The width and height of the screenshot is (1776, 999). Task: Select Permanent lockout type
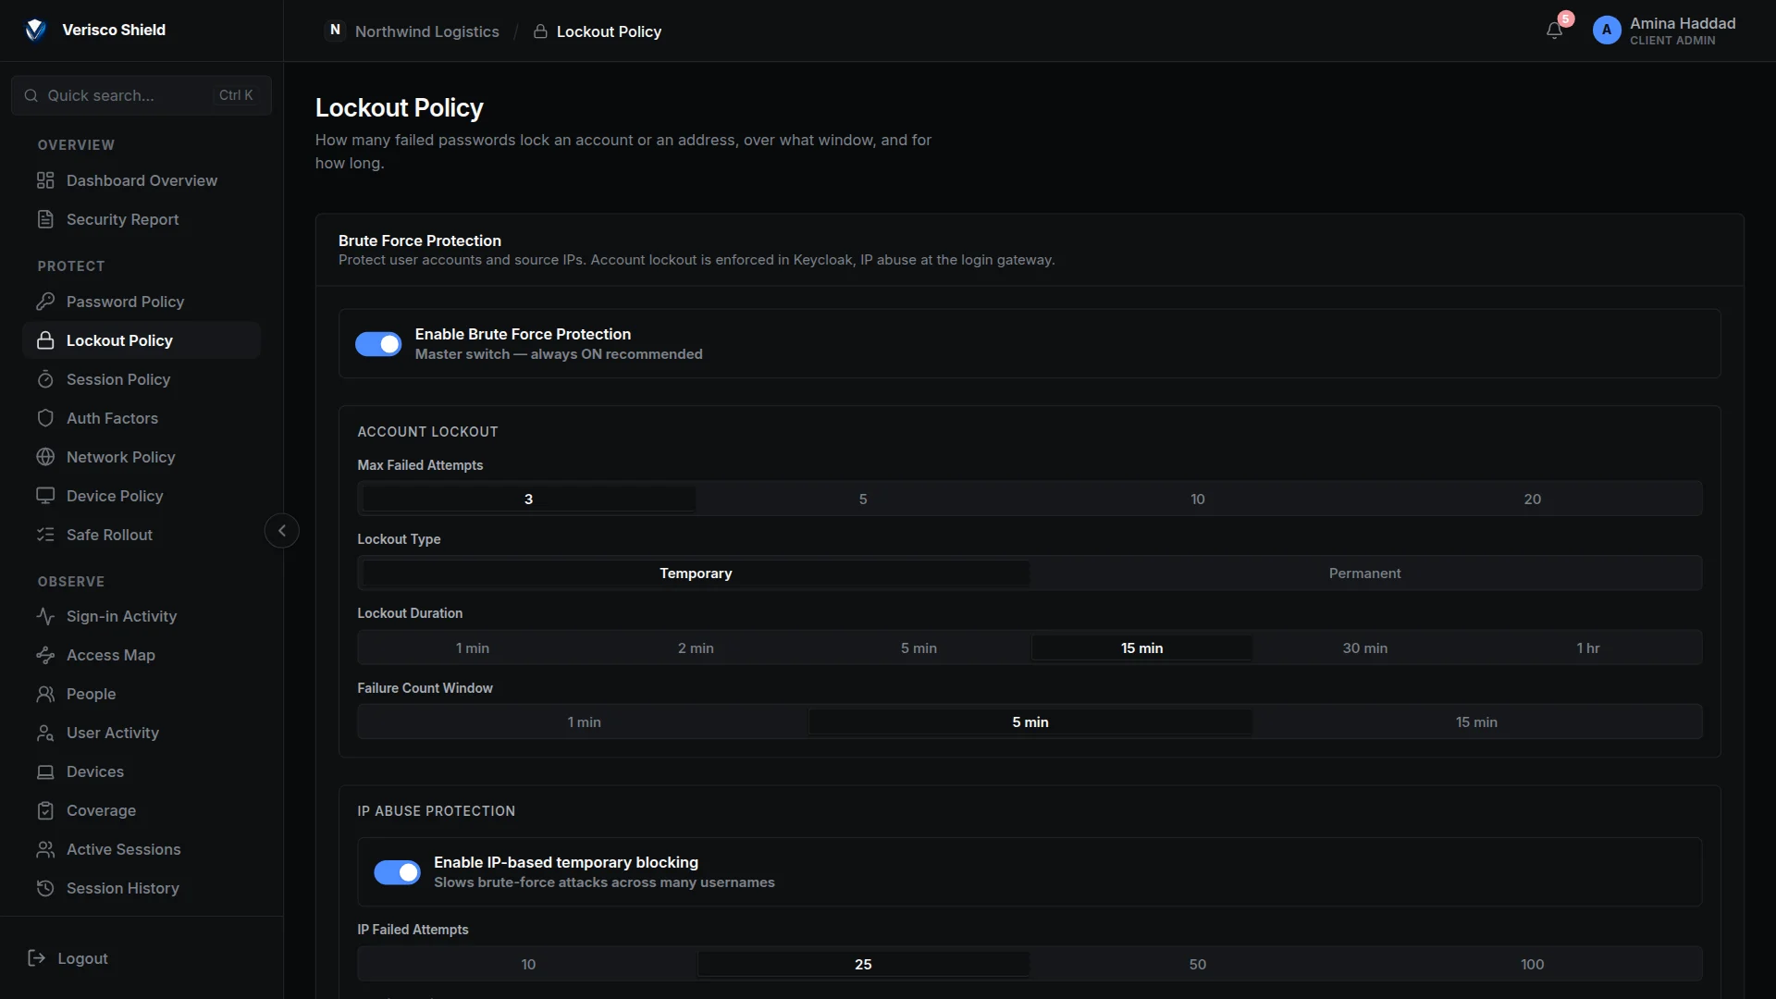tap(1364, 573)
